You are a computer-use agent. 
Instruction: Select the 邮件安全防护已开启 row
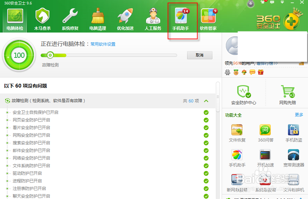(108, 151)
